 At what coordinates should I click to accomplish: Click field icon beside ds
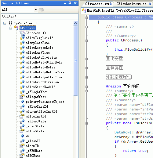pyautogui.click(x=23, y=136)
